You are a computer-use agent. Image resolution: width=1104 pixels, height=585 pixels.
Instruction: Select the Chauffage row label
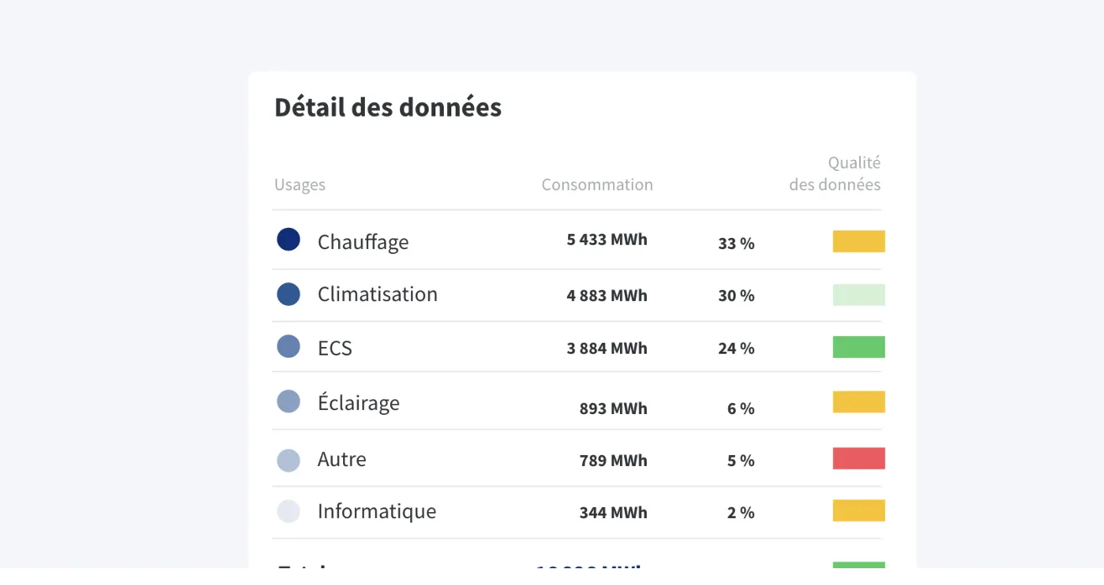(x=362, y=241)
